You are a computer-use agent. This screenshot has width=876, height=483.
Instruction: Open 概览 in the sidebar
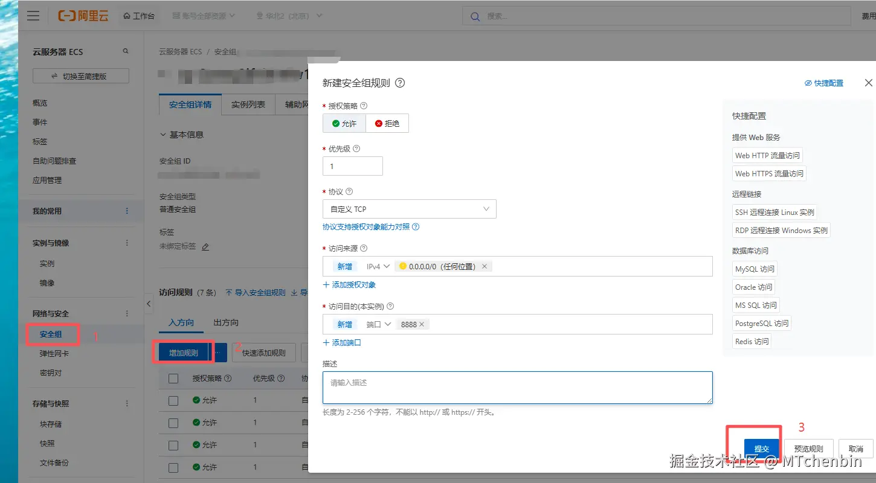pos(40,103)
